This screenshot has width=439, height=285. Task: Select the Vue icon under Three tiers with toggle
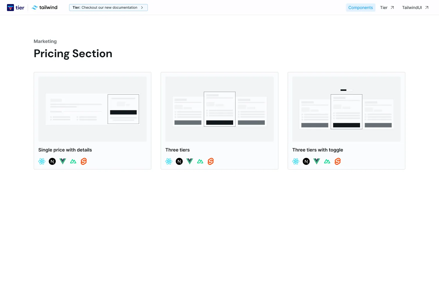point(316,161)
